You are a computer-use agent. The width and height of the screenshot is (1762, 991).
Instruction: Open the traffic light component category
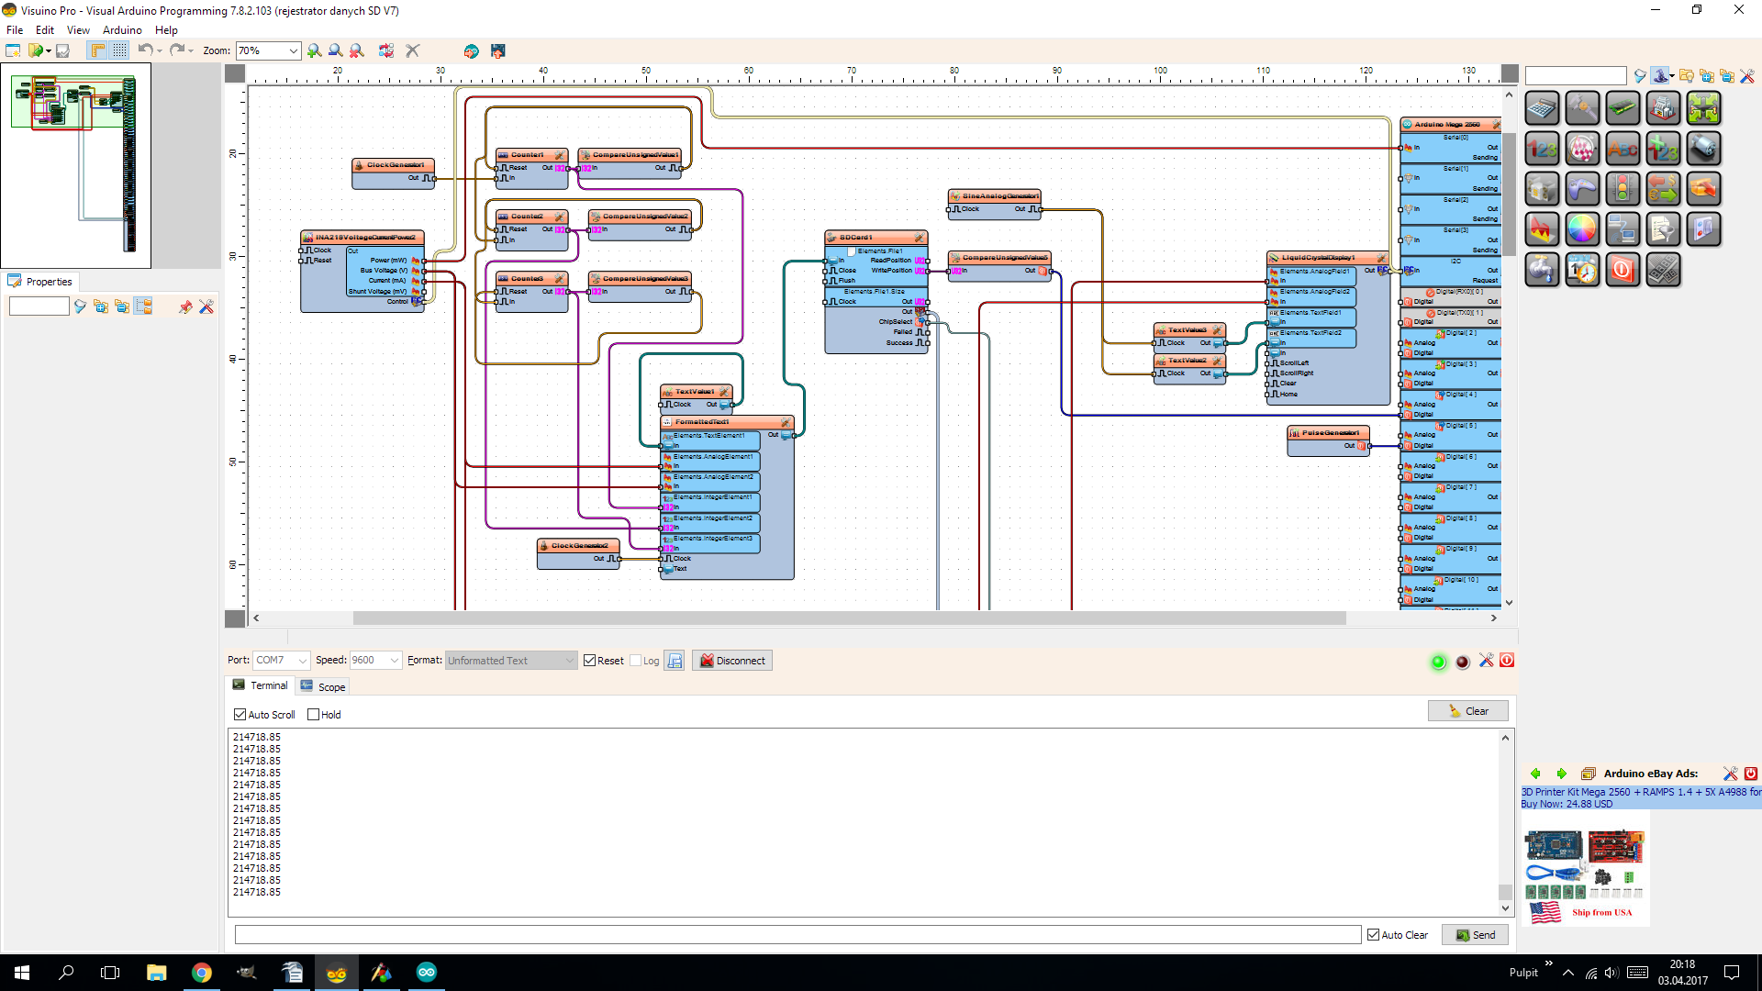click(1622, 189)
